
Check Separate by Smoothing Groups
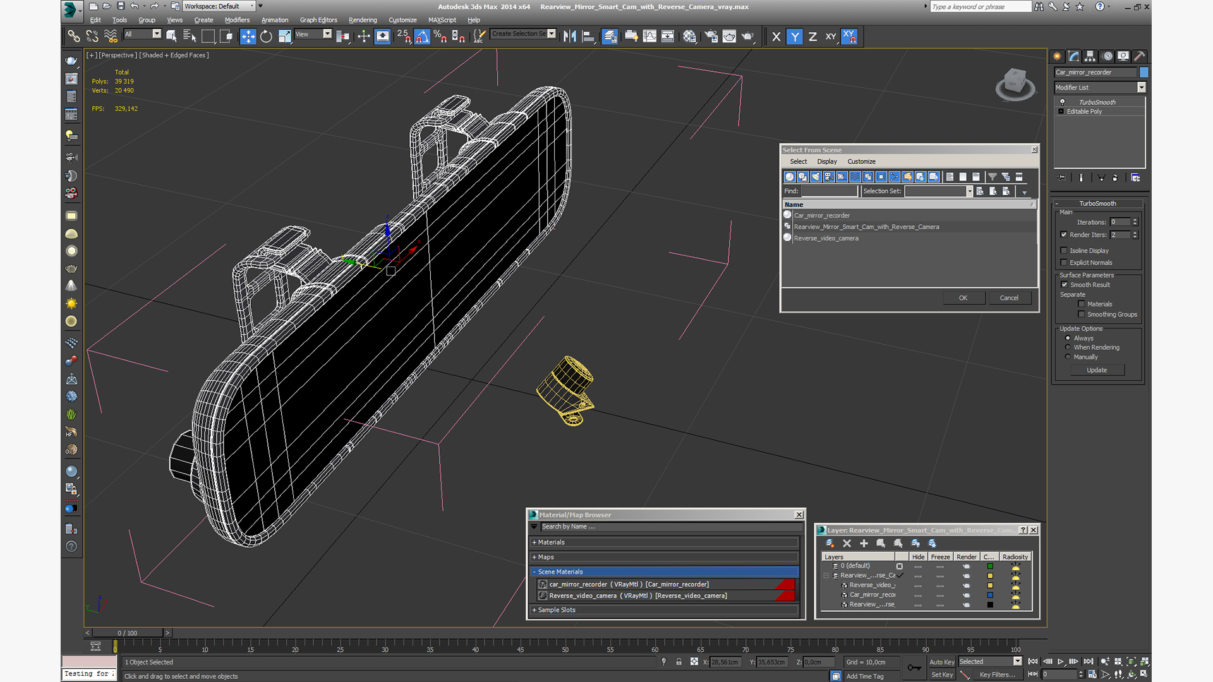[1082, 314]
